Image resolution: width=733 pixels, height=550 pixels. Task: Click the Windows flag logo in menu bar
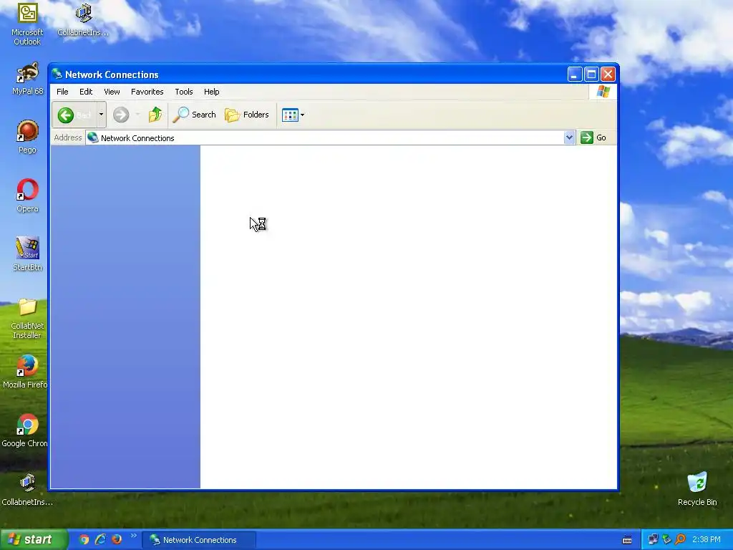(603, 91)
